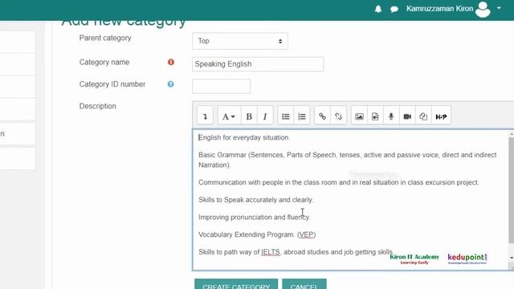Open help icon for Category ID number
514x289 pixels.
170,84
